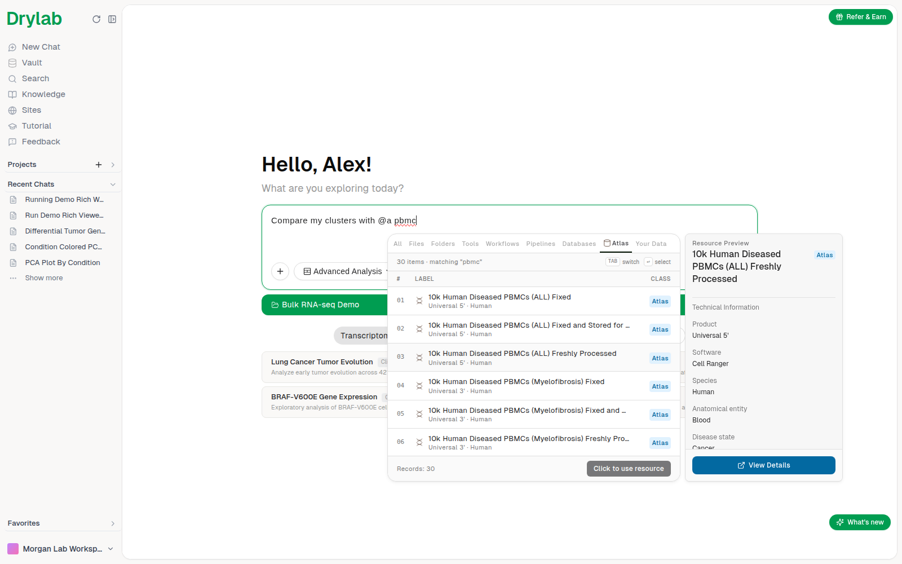Switch to the Workflows tab

pos(502,244)
